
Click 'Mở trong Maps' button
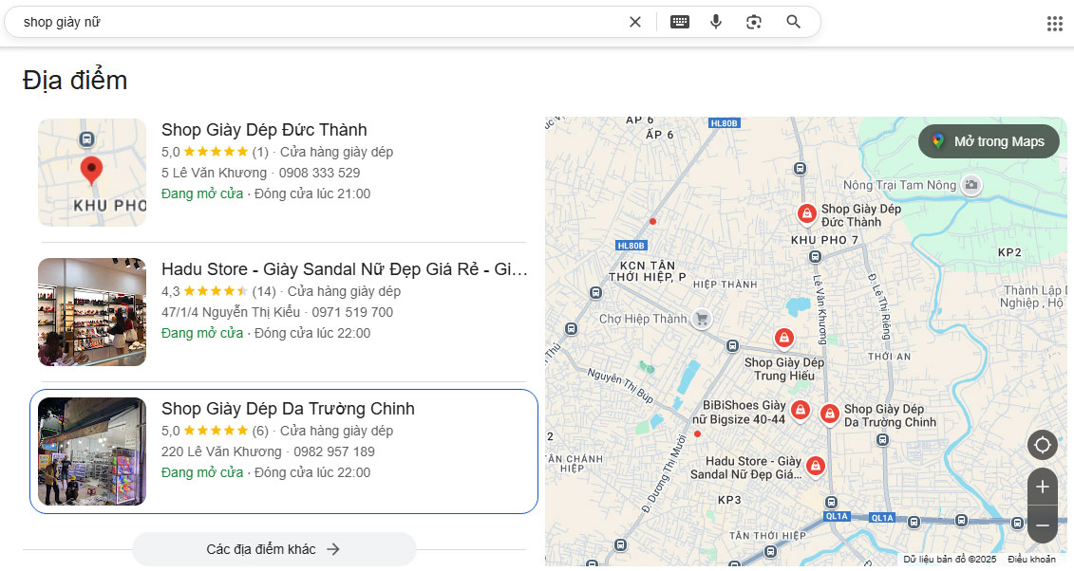(989, 141)
